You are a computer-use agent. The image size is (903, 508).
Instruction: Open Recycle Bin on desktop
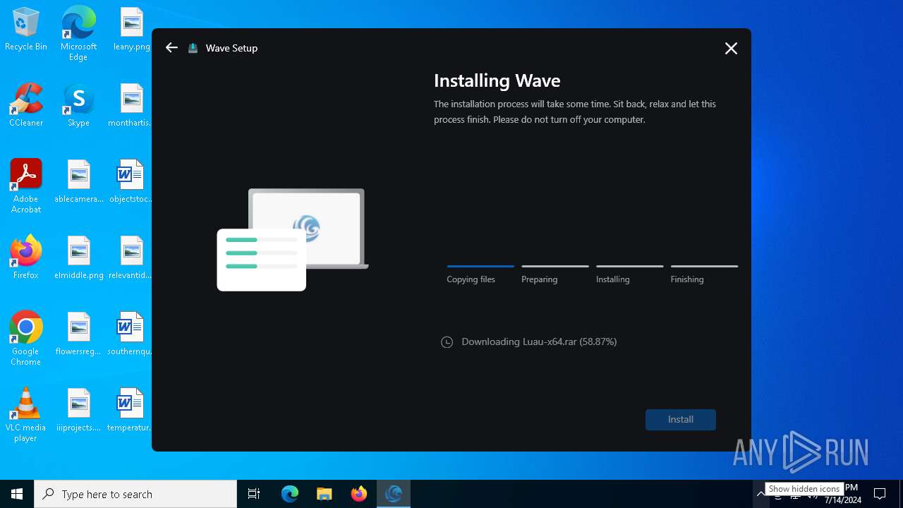click(26, 30)
